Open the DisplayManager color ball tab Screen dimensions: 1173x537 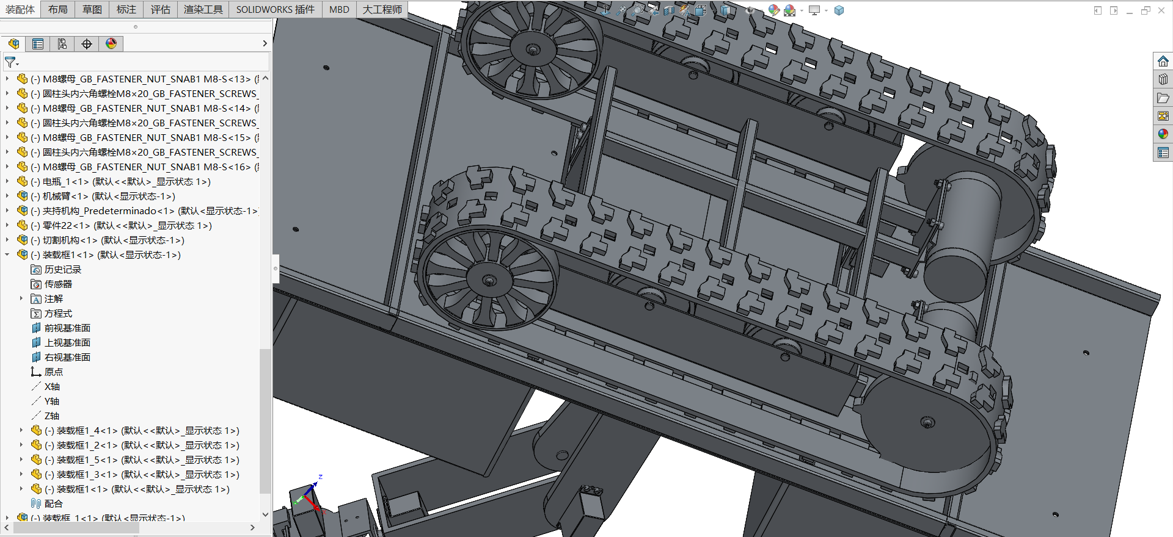tap(111, 44)
